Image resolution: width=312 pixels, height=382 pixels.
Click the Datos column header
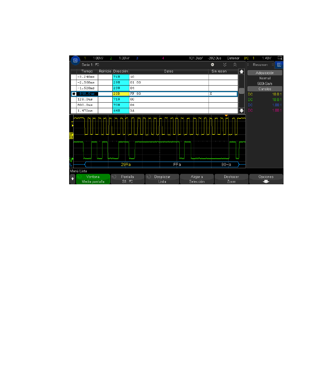pyautogui.click(x=169, y=71)
